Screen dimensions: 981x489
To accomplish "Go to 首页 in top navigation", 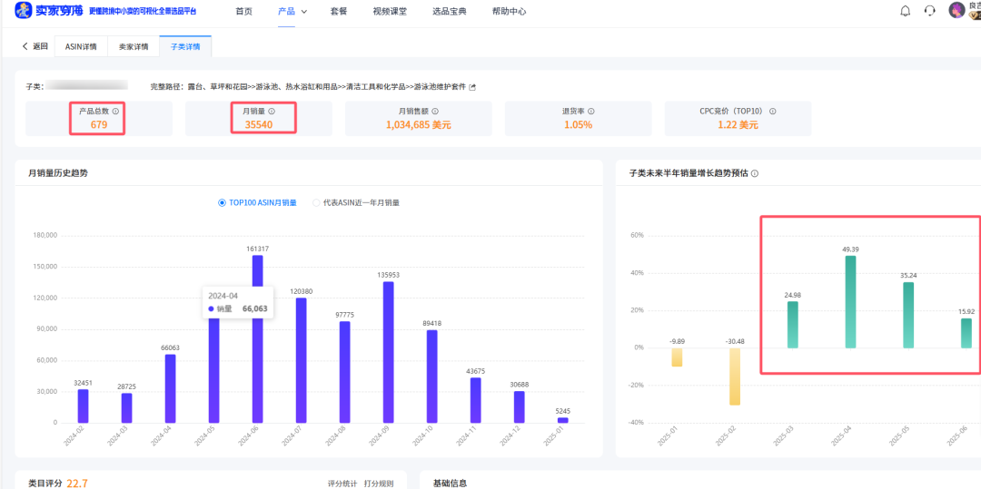I will pyautogui.click(x=244, y=11).
